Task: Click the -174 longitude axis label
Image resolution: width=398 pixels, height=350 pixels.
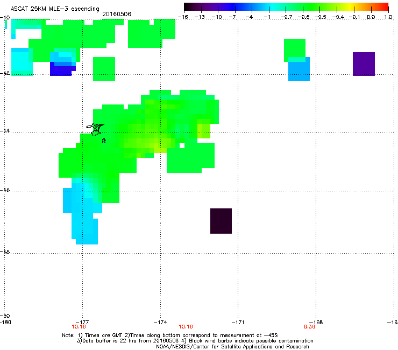Action: click(x=160, y=323)
